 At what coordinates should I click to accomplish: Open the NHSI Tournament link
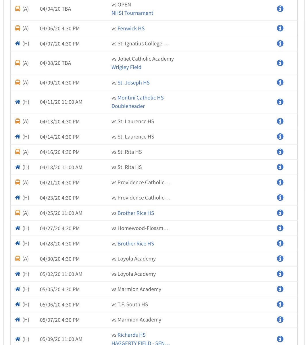pos(132,13)
